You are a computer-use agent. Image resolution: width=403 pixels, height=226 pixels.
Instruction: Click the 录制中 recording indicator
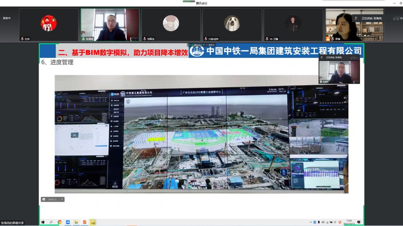(x=7, y=18)
